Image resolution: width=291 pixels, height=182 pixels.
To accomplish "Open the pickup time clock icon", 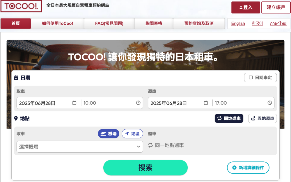I will pos(138,103).
